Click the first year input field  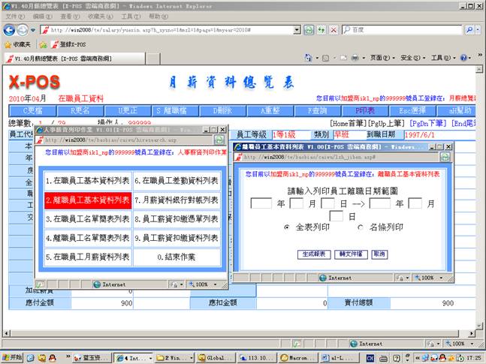point(261,203)
